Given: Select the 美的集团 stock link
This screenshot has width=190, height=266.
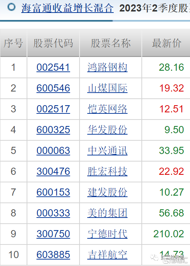Looking at the screenshot, I should (x=107, y=213).
